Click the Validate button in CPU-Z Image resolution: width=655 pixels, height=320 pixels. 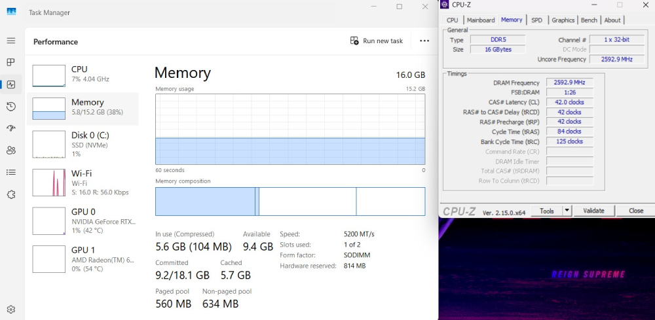[x=593, y=211]
